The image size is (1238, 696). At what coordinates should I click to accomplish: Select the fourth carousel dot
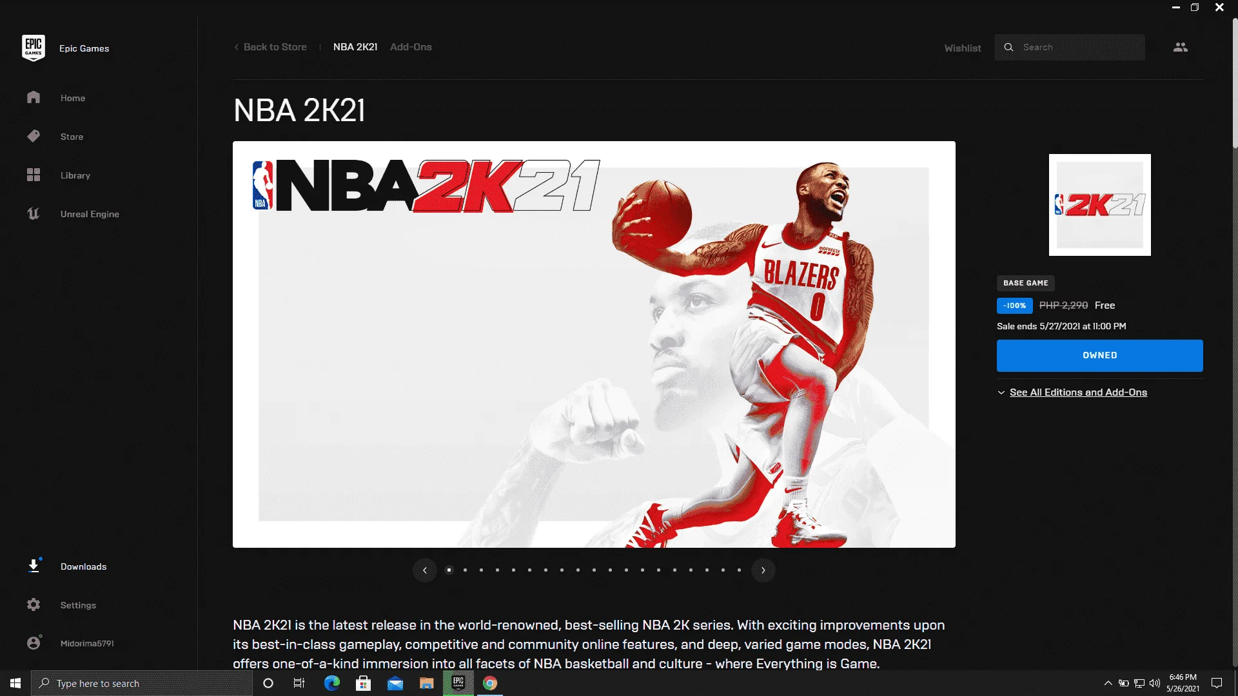coord(497,570)
